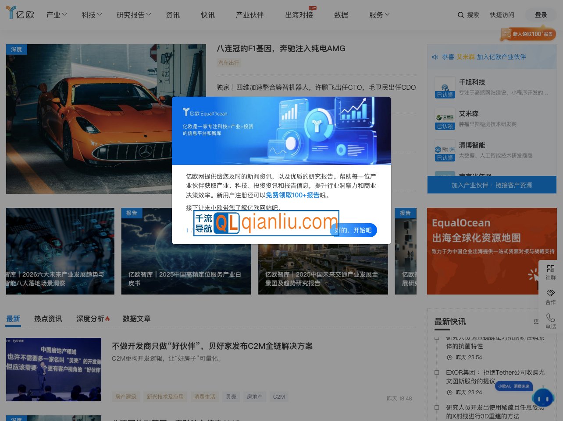Check the topmost 抗菌特性 news checkbox
This screenshot has height=421, width=563.
(437, 337)
